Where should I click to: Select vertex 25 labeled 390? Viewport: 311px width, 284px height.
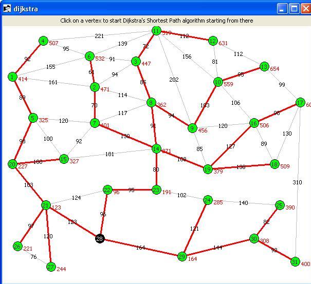pos(280,205)
